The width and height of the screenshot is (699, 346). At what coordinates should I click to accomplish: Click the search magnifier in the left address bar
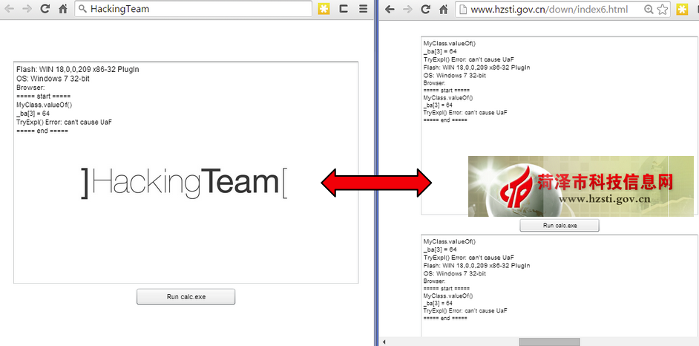click(82, 9)
